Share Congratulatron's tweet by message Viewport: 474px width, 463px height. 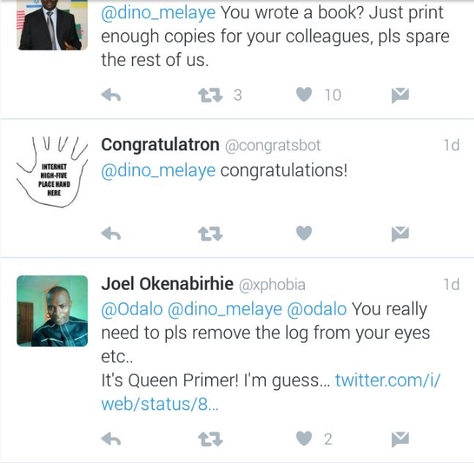tap(399, 233)
